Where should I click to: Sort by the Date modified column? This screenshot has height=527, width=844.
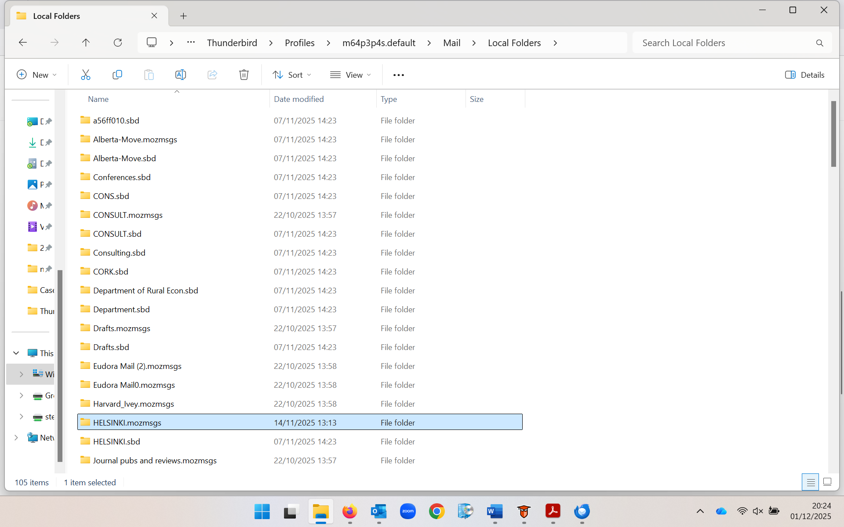click(299, 99)
